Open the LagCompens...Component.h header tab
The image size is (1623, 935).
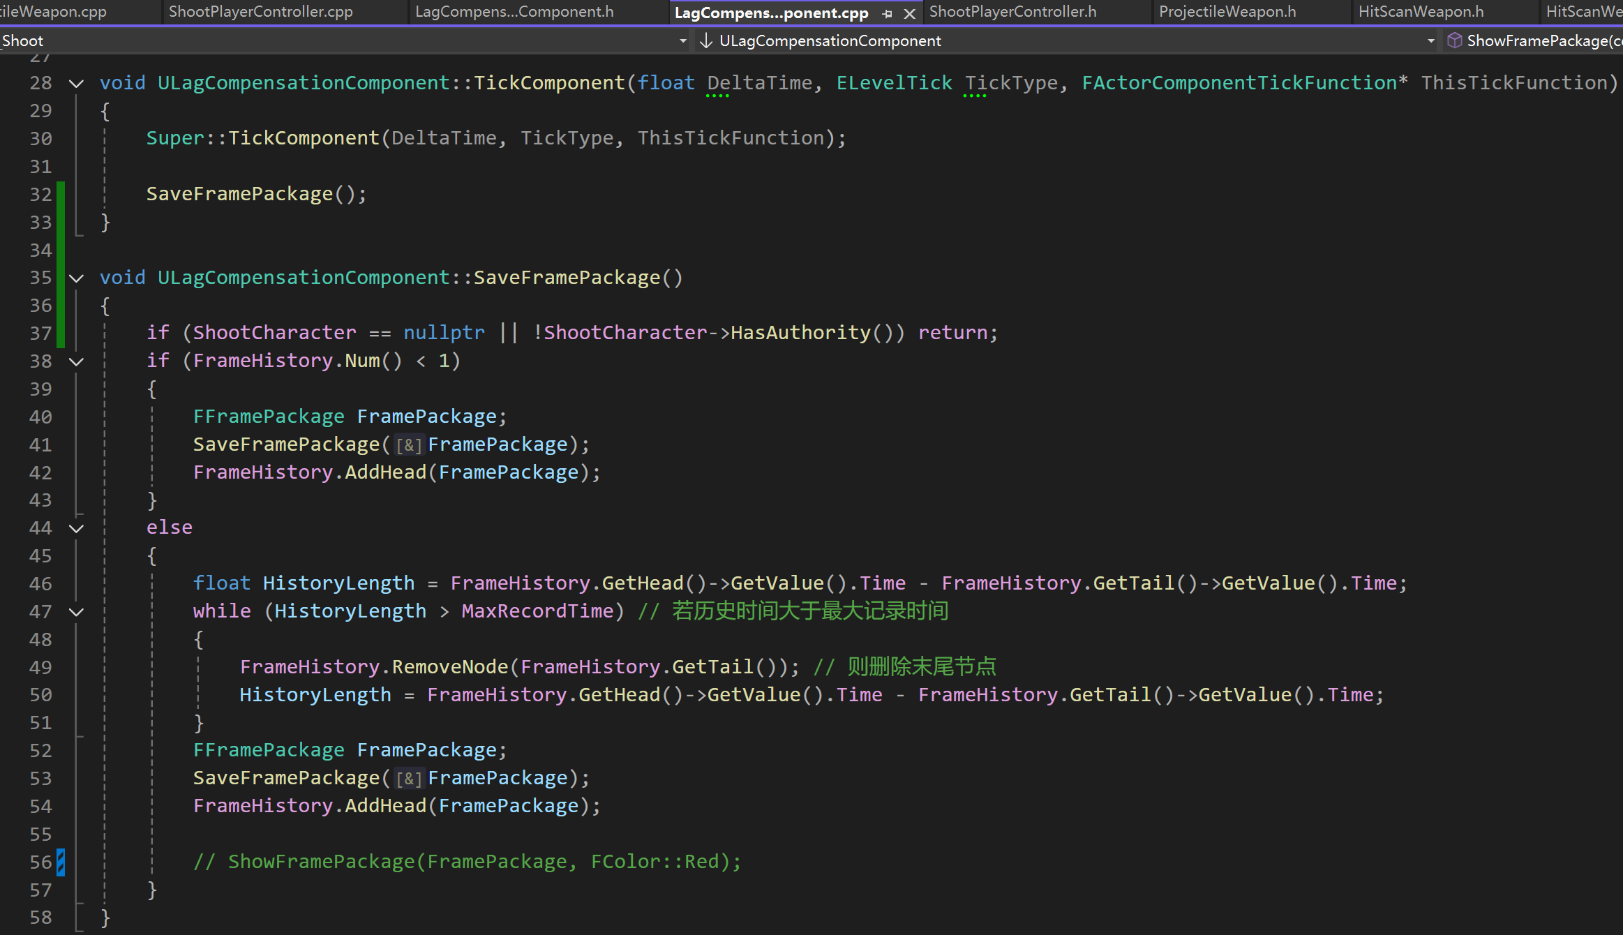pyautogui.click(x=514, y=12)
